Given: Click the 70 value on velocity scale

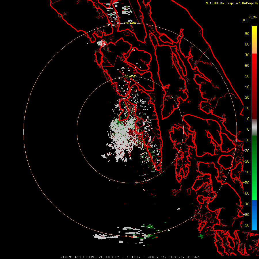Looking at the screenshot, I should point(247,55).
